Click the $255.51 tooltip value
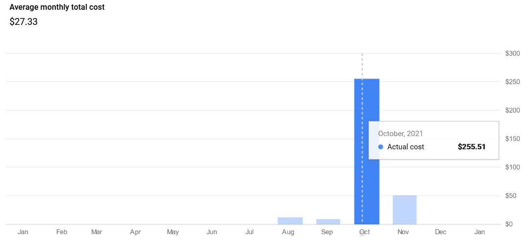Screen dimensions: 528x242 [471, 147]
